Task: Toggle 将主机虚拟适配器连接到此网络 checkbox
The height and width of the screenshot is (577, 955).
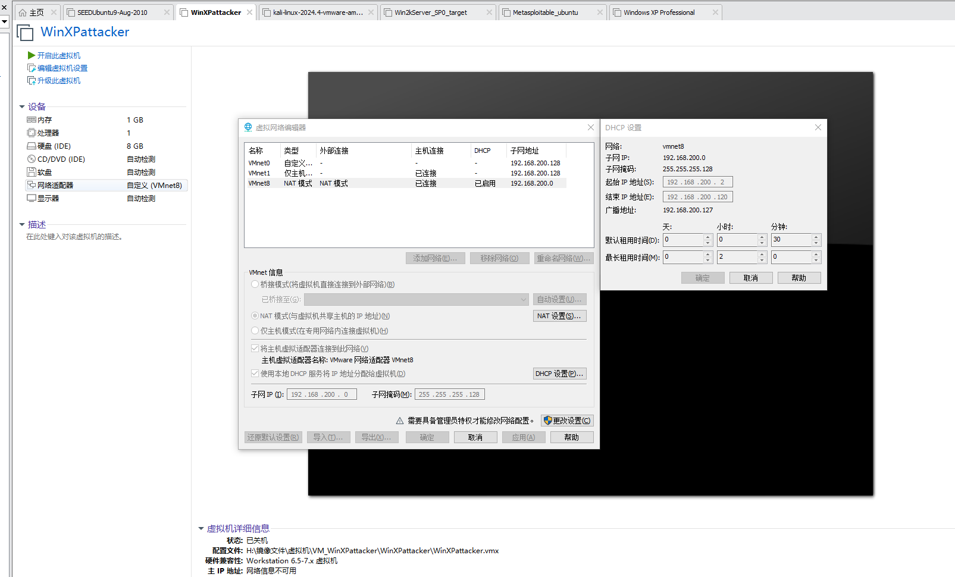Action: 255,349
